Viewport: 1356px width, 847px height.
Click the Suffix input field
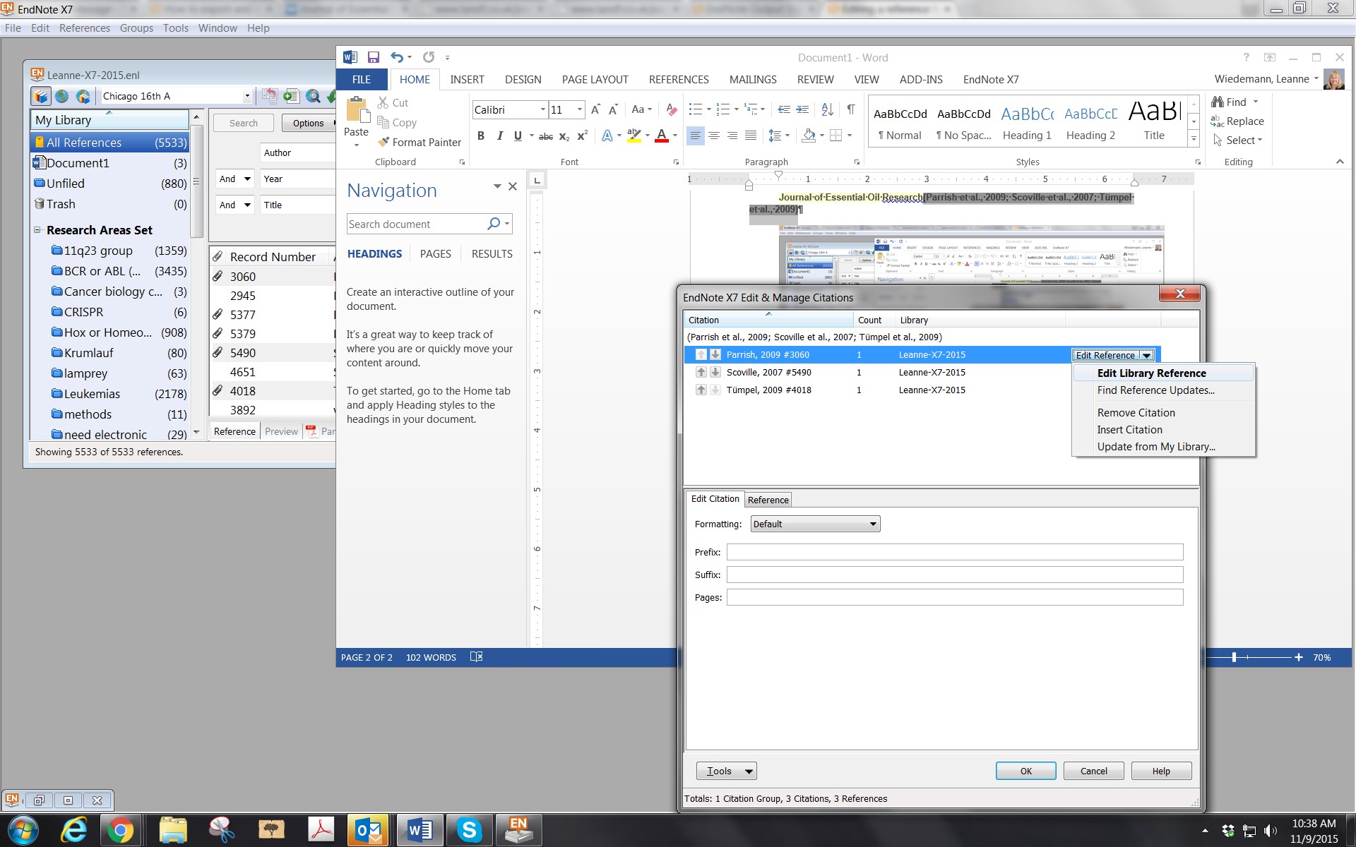click(x=953, y=575)
